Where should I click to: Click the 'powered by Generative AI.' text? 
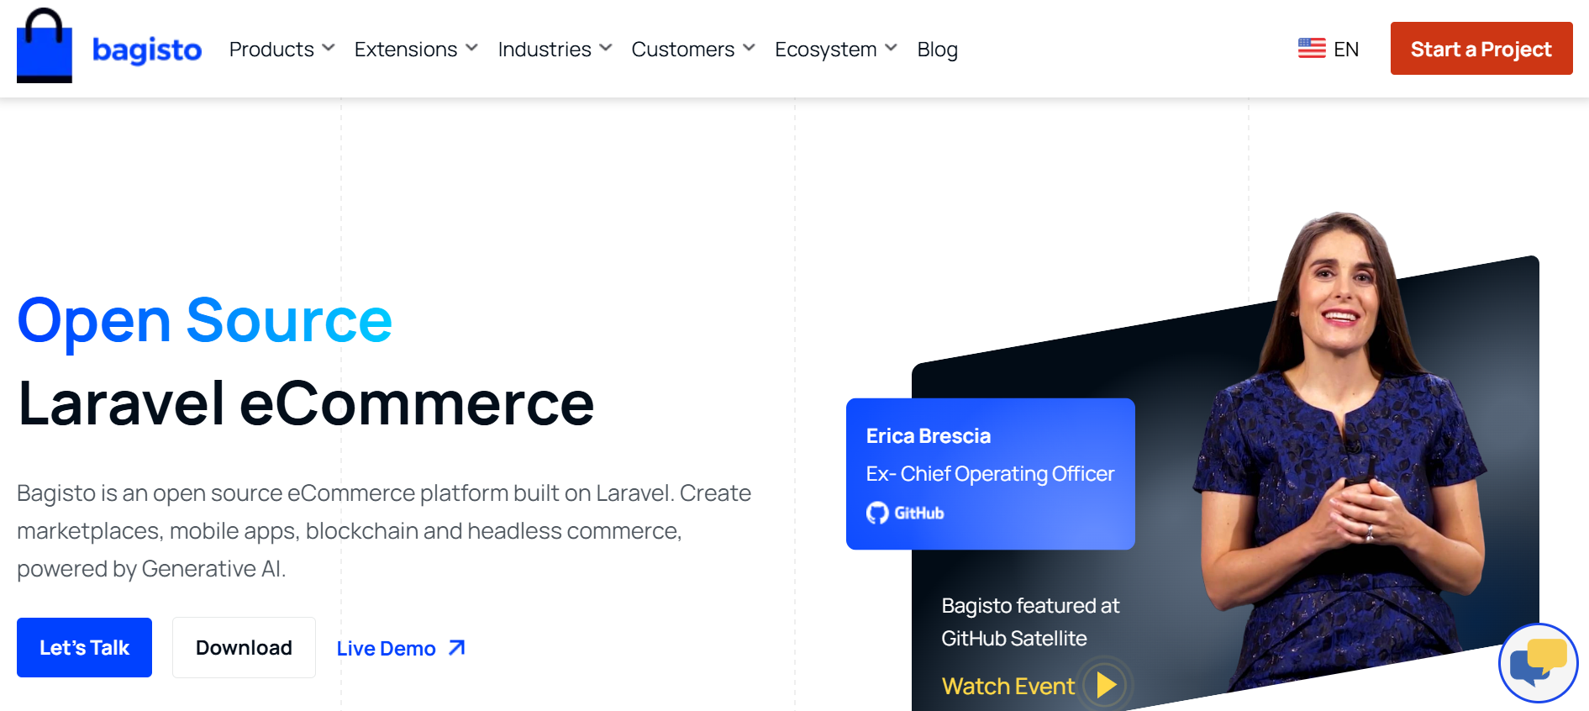151,569
